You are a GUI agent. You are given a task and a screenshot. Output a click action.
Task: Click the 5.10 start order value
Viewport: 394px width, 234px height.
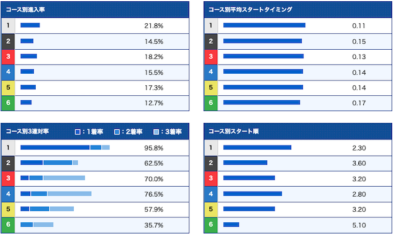[x=359, y=225]
